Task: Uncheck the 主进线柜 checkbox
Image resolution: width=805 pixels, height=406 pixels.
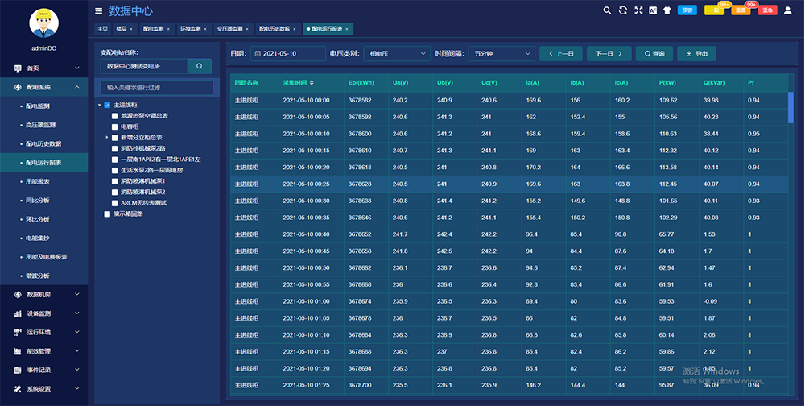Action: 108,105
